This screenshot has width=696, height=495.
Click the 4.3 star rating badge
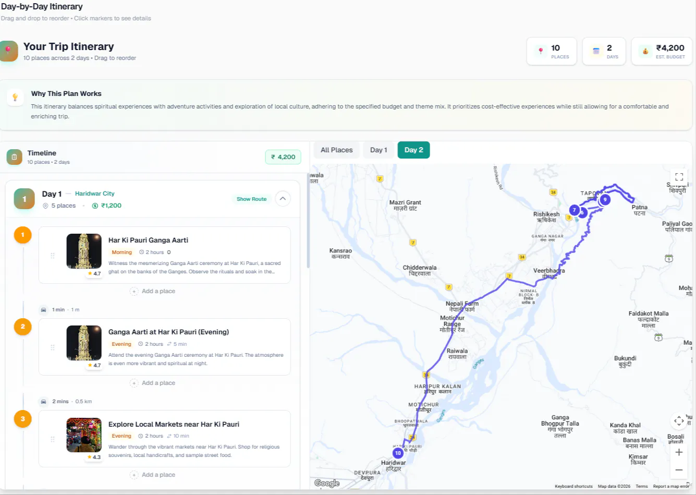[x=94, y=457]
